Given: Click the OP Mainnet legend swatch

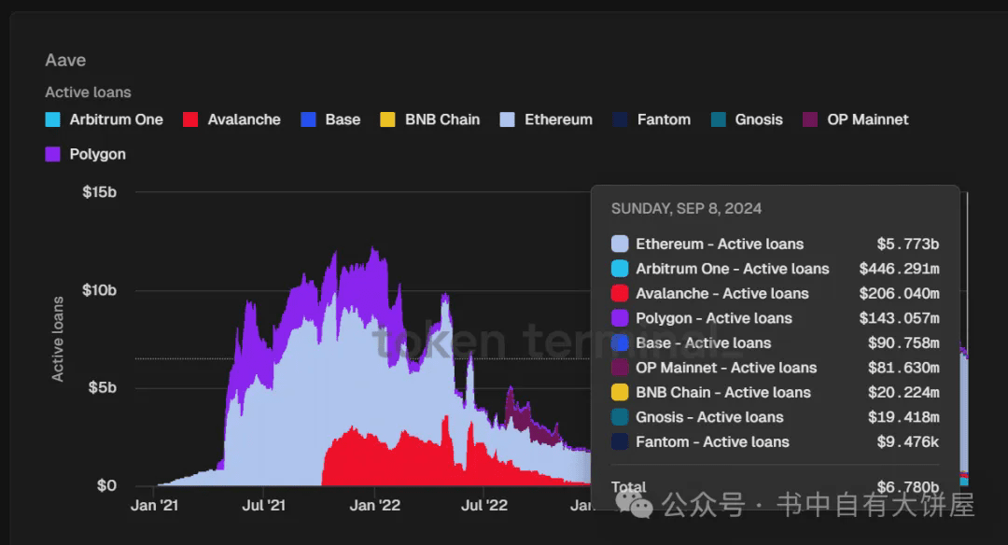Looking at the screenshot, I should click(x=810, y=119).
